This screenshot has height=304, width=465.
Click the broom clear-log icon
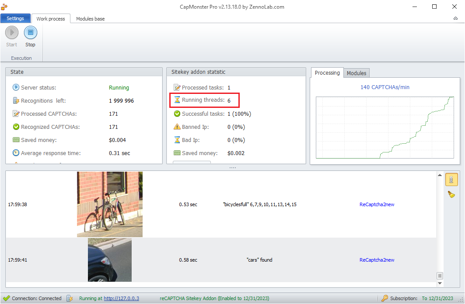click(451, 194)
